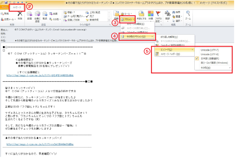Open その他のアクション(O) submenu
235x164 pixels.
point(137,36)
